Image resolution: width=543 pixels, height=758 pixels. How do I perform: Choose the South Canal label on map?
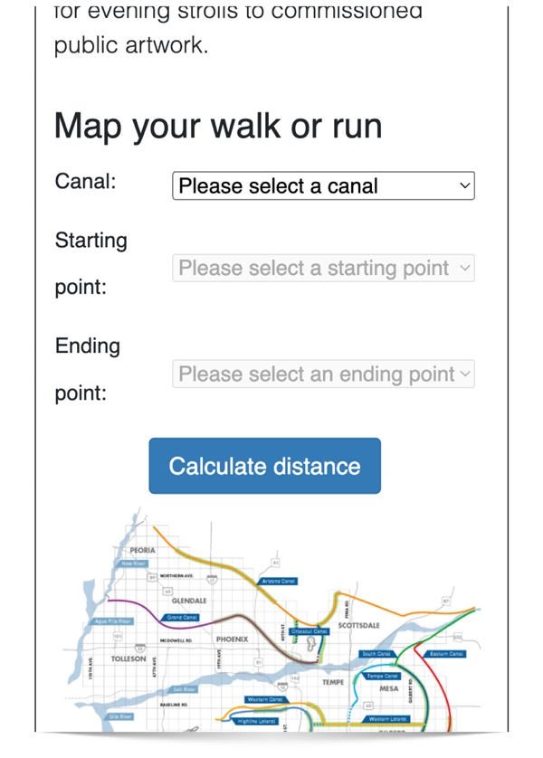coord(376,653)
